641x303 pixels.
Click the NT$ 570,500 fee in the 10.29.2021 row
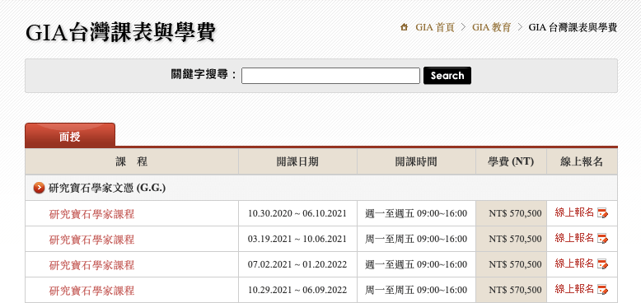coord(515,291)
